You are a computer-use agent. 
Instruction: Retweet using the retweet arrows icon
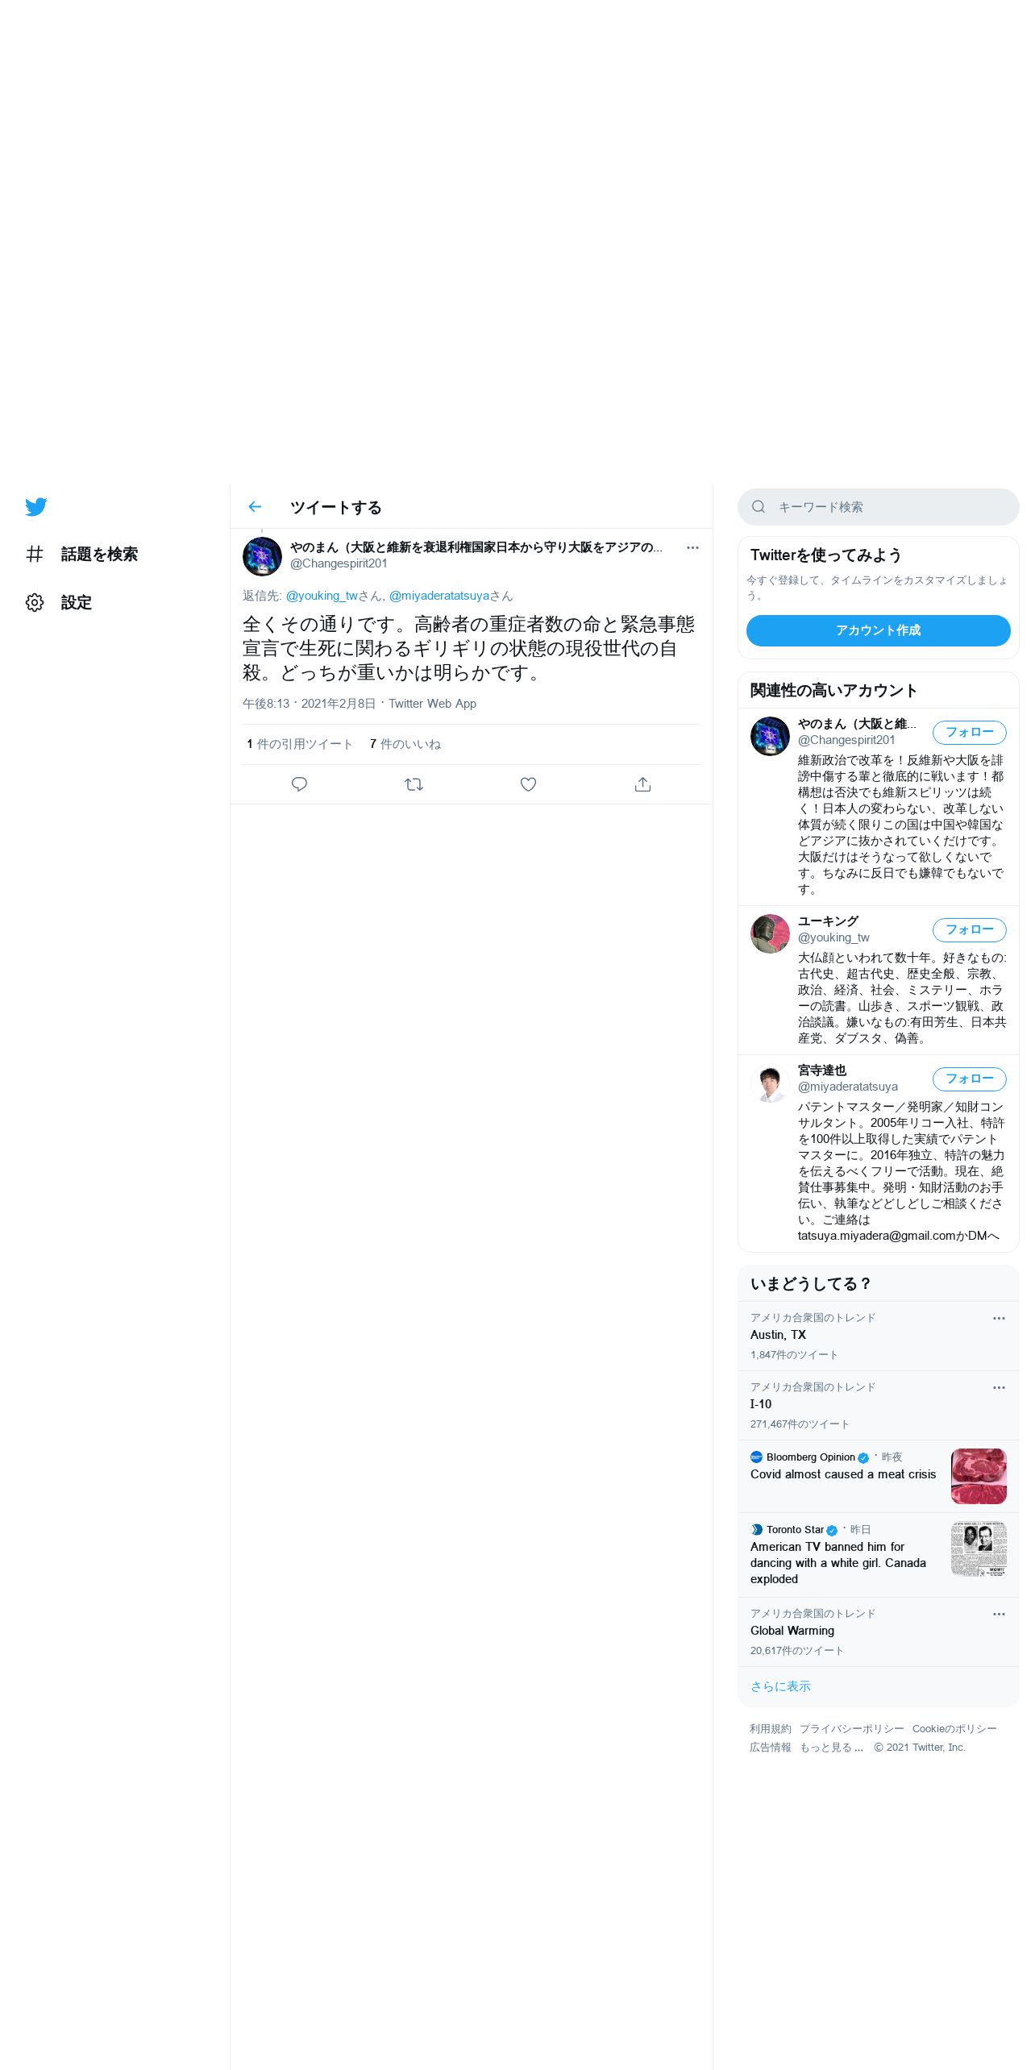[x=414, y=784]
